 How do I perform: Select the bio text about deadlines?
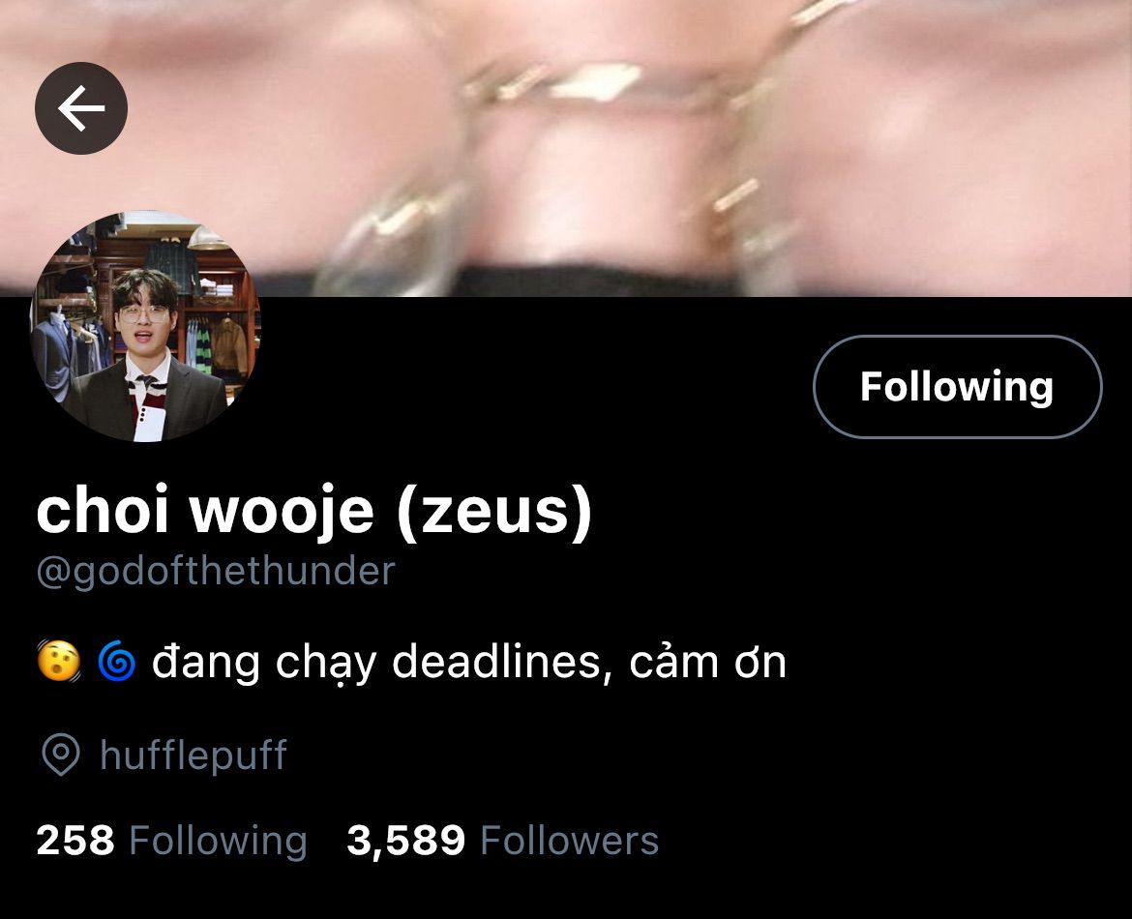click(468, 663)
